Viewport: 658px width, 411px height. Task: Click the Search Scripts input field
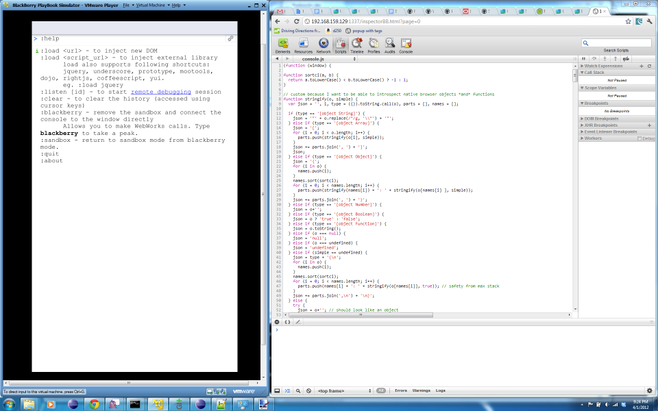click(616, 42)
